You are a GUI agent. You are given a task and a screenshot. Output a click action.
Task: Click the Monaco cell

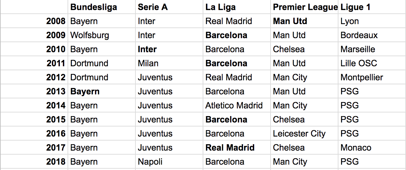[x=372, y=148]
